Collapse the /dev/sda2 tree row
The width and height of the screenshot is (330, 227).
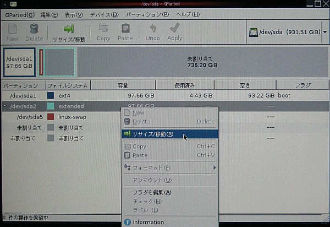click(x=5, y=106)
